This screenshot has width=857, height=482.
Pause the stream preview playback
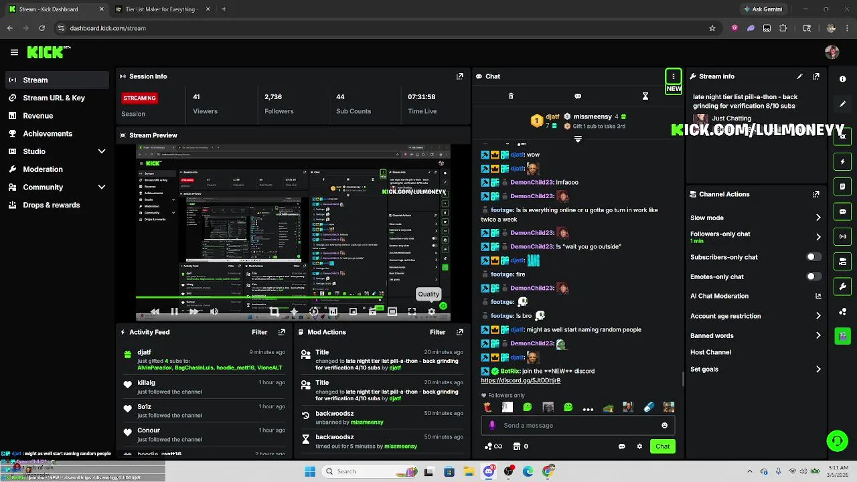(x=174, y=311)
